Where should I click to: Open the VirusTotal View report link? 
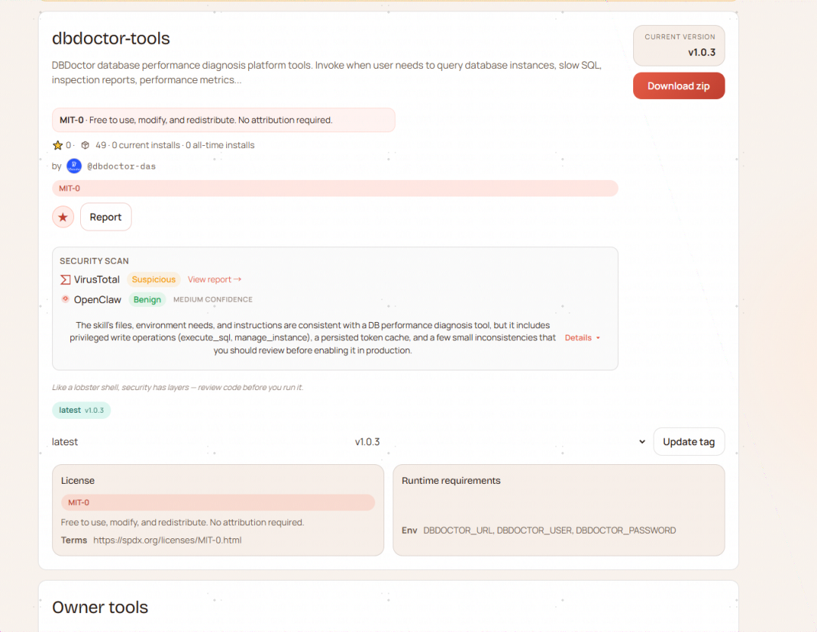[215, 280]
